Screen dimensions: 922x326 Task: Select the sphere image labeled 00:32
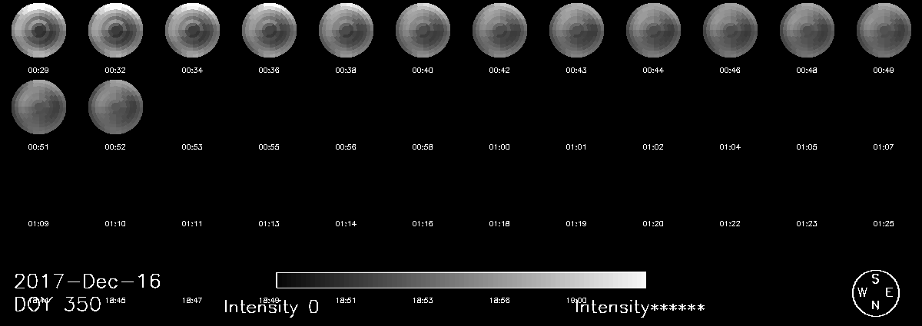click(x=115, y=31)
